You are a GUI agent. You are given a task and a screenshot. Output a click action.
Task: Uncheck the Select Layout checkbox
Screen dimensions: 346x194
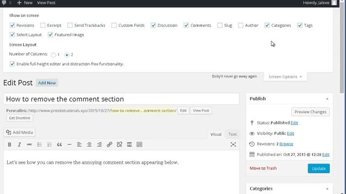[x=12, y=34]
